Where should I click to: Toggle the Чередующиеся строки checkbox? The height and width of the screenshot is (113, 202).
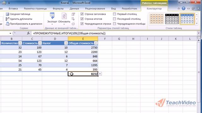click(82, 24)
